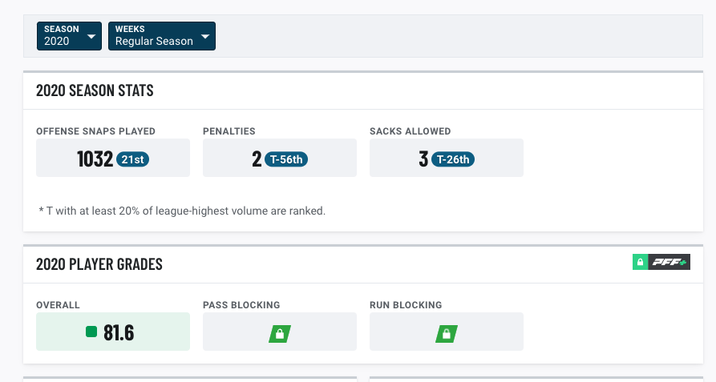Select the Sacks Allowed stat card
Screen dimensions: 716x382
[x=446, y=158]
